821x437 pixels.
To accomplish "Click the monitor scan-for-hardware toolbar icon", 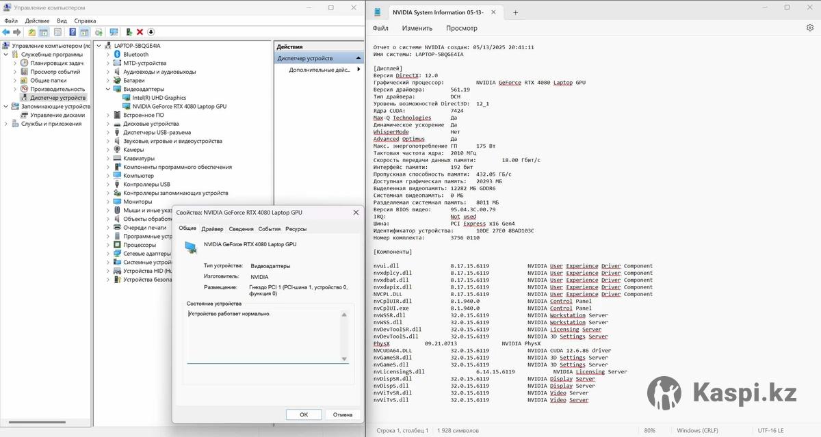I will [x=114, y=32].
